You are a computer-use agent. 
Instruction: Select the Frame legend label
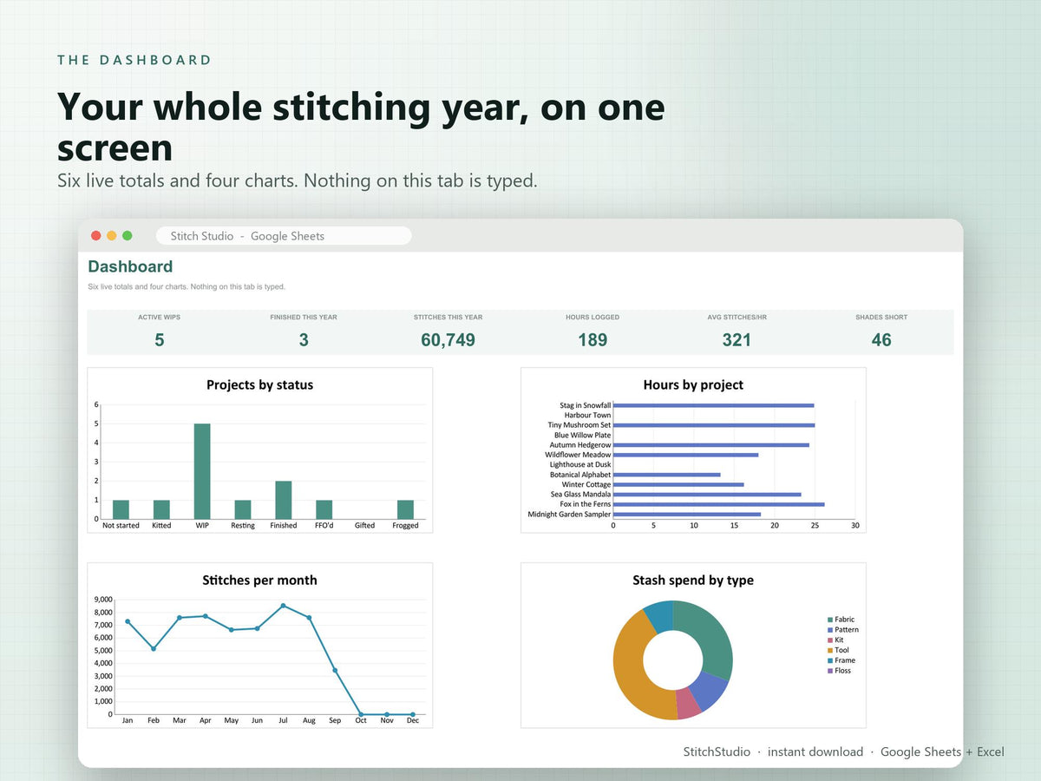click(845, 660)
